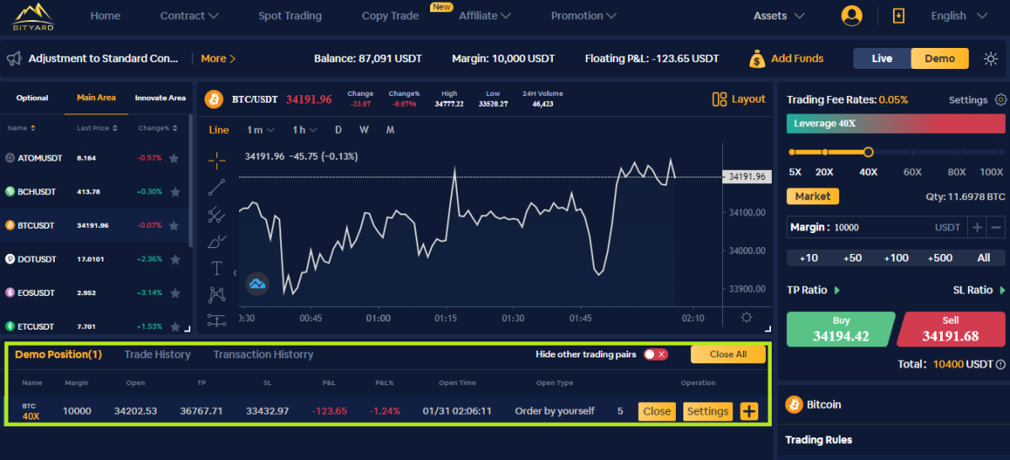Click the green Buy button
The height and width of the screenshot is (460, 1010).
[839, 330]
